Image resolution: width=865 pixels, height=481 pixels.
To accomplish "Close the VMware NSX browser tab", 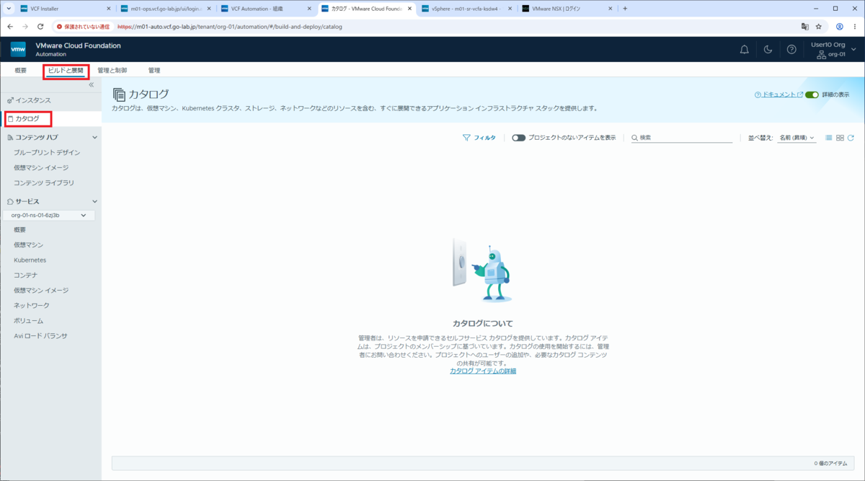I will click(x=611, y=9).
